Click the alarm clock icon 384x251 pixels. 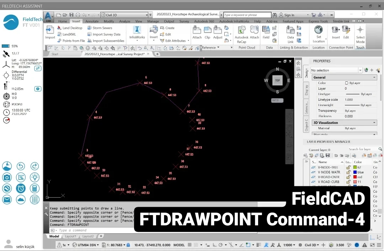click(x=21, y=188)
